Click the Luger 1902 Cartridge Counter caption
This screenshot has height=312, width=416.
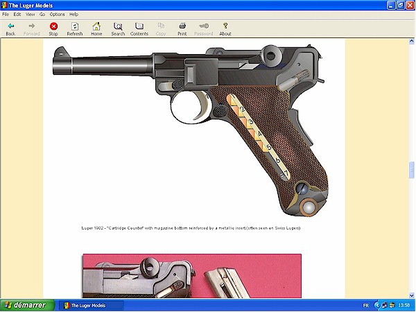point(191,228)
